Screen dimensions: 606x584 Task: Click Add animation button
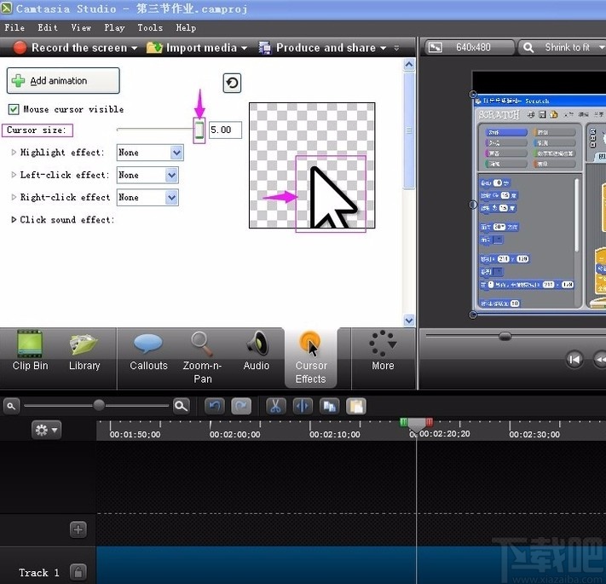pos(63,80)
